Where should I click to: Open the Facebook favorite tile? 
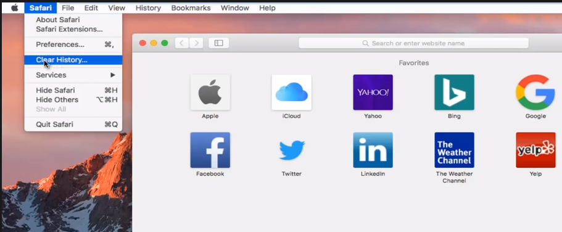click(210, 150)
